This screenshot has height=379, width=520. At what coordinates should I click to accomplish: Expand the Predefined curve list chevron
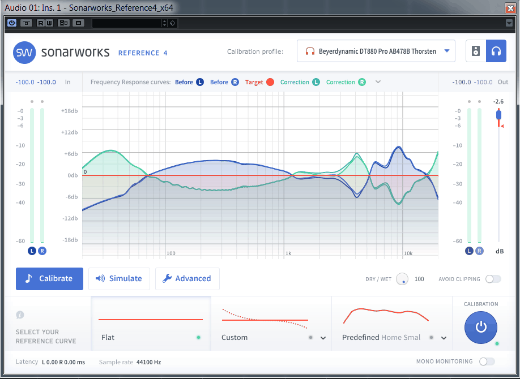[x=444, y=338]
